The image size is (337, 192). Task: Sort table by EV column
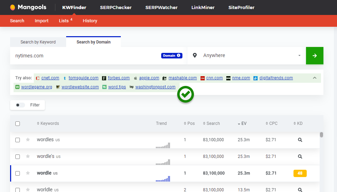tap(244, 123)
